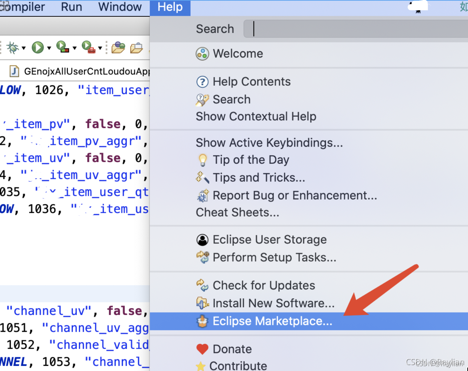The height and width of the screenshot is (371, 468).
Task: Open the Debug dropdown arrow
Action: point(24,48)
